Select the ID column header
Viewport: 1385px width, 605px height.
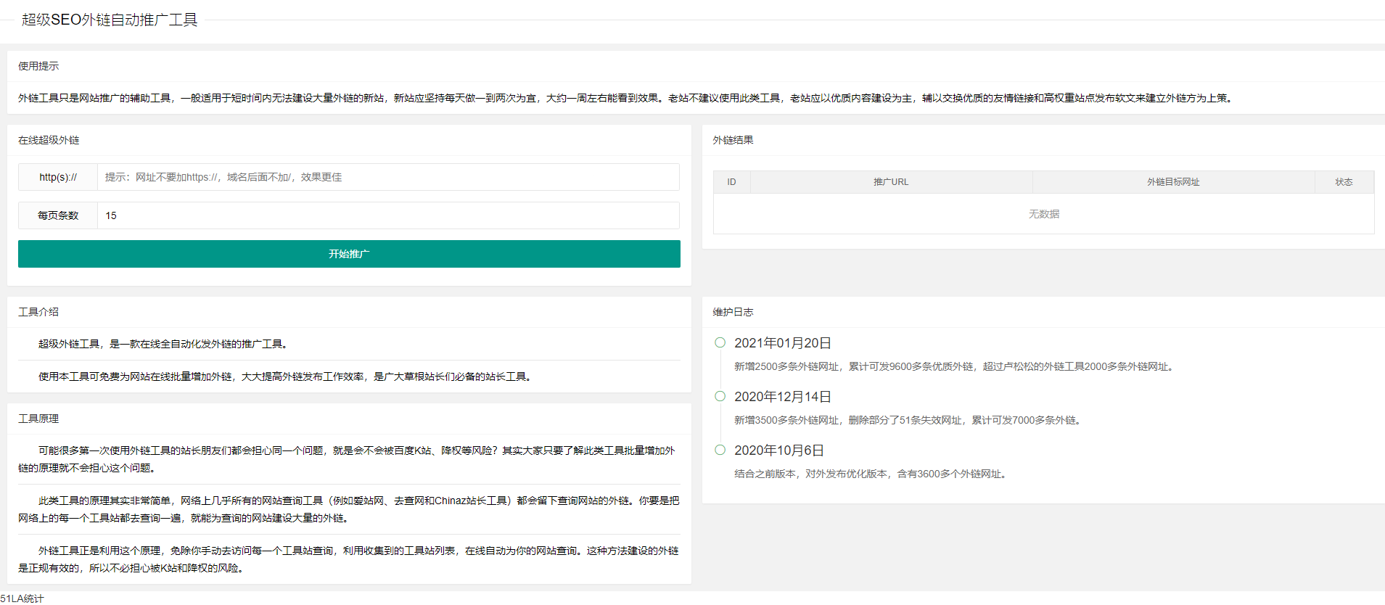tap(731, 182)
